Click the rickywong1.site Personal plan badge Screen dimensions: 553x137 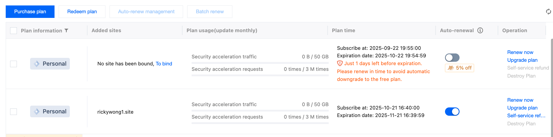point(50,112)
